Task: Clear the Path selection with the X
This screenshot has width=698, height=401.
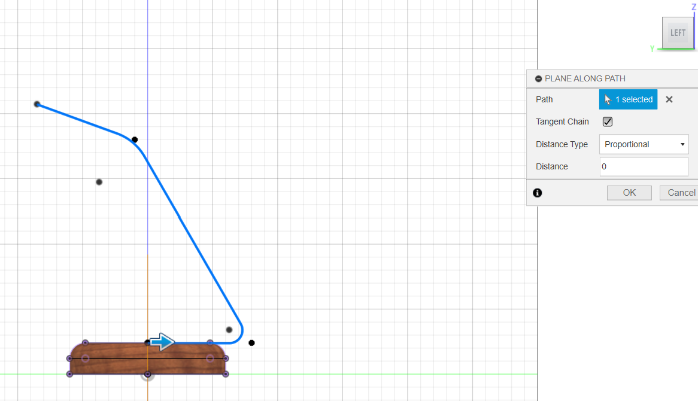Action: [669, 100]
